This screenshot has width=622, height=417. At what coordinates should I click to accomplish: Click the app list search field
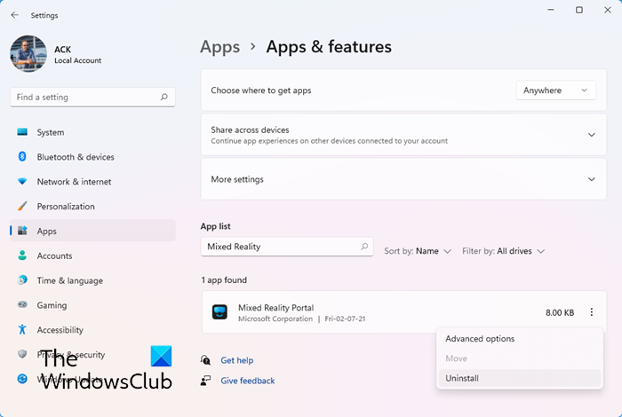(287, 247)
